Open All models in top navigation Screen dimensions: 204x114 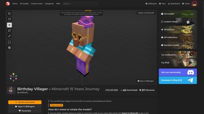(x=24, y=3)
